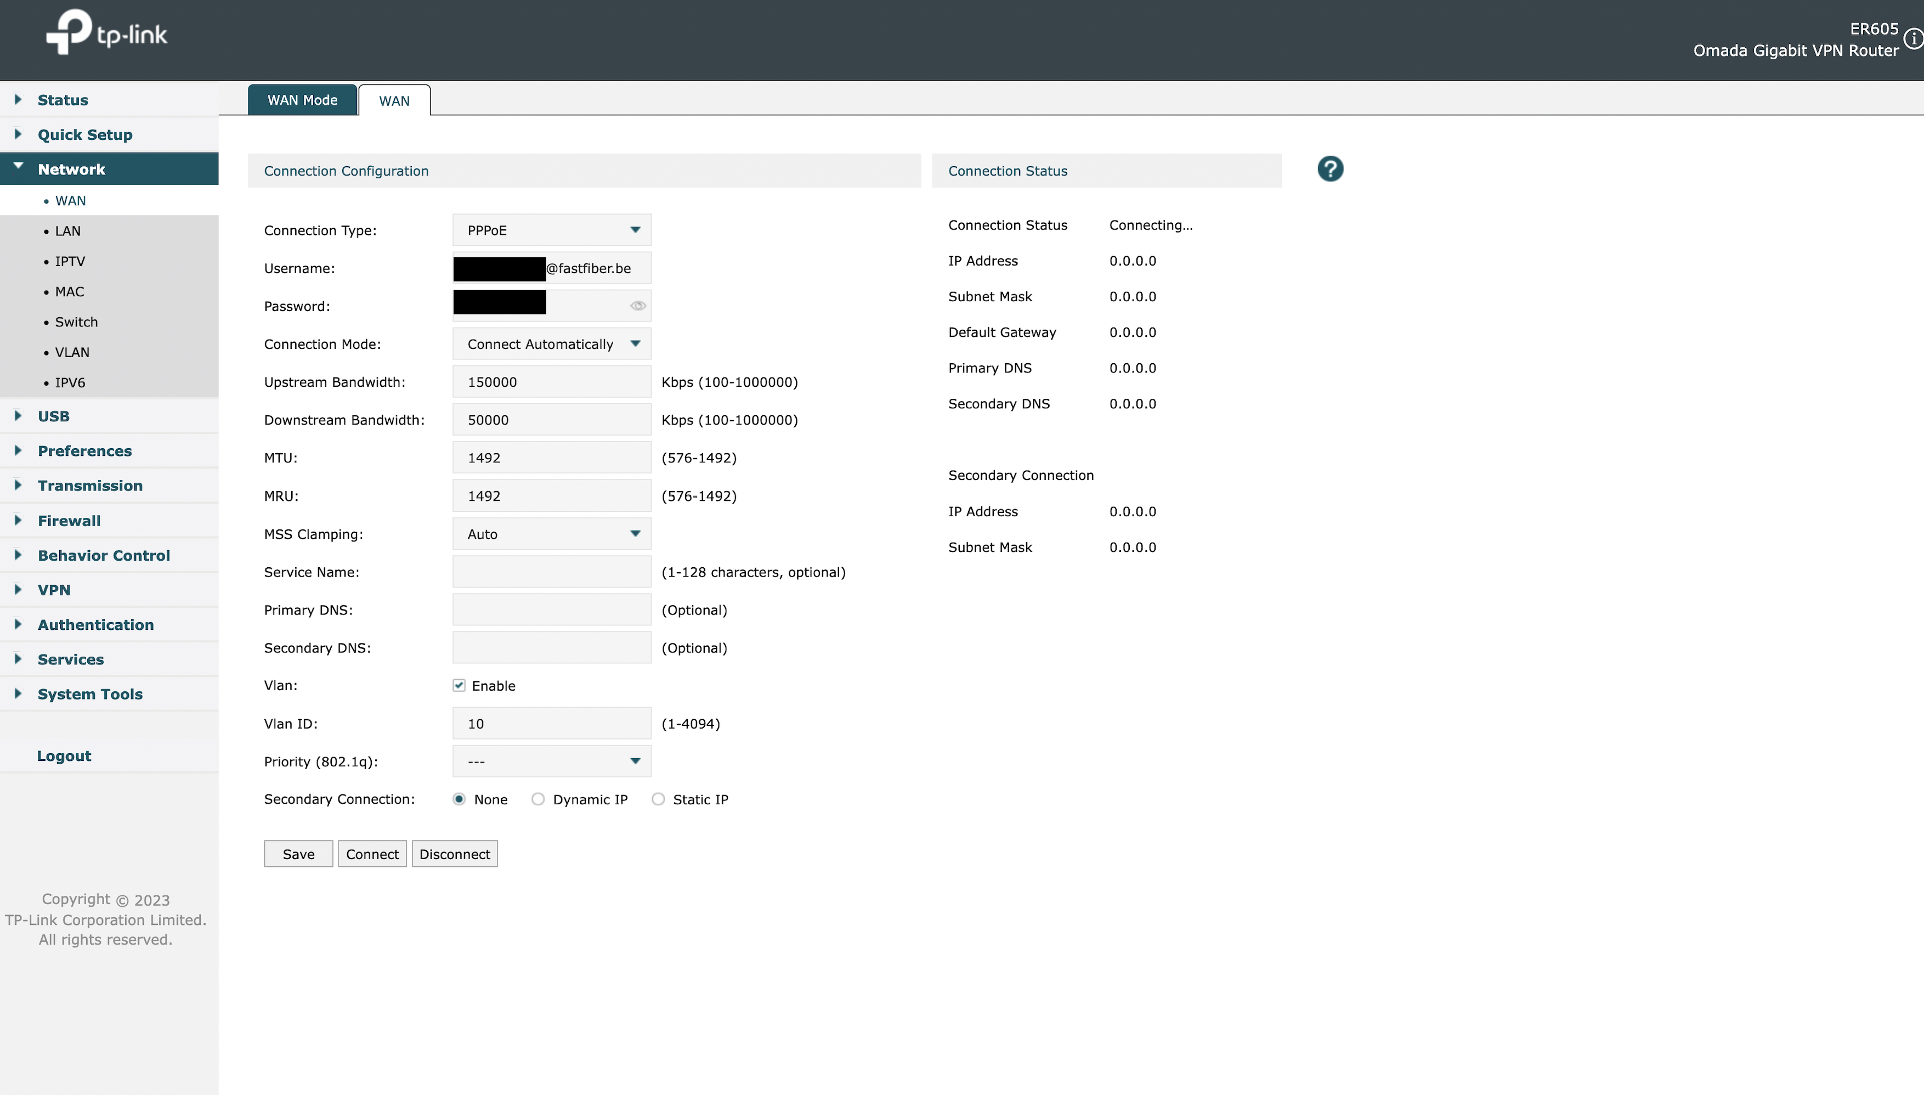Expand the Firewall section arrow

pos(18,521)
